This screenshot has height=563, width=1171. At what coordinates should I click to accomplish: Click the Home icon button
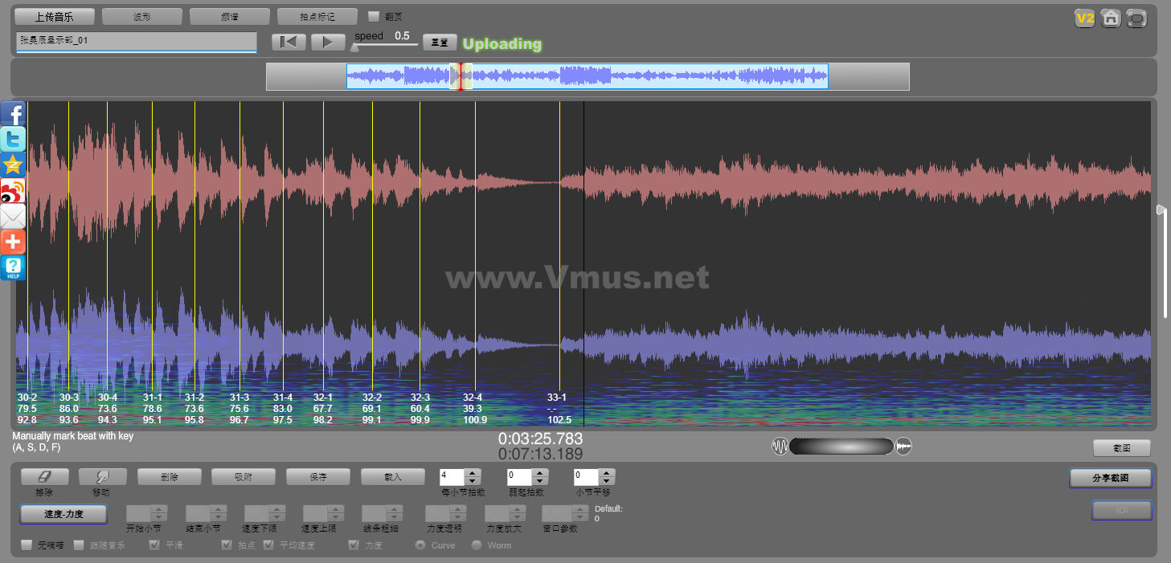coord(1111,18)
